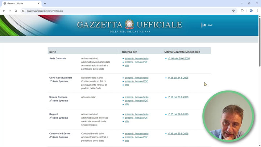Open Serie Generale estremi - formato testo

coord(137,58)
